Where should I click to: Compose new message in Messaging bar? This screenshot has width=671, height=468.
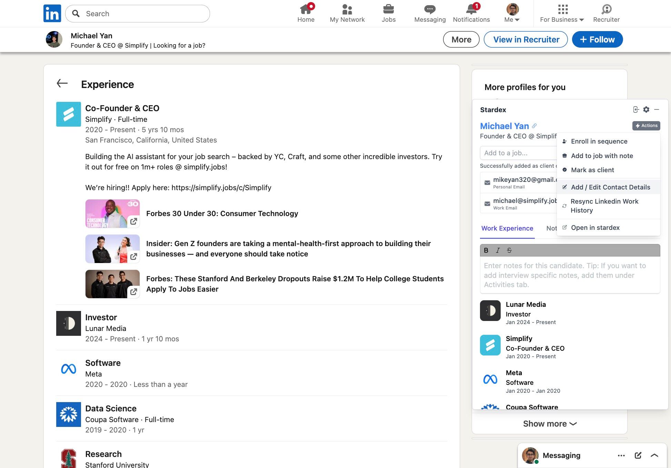click(638, 455)
